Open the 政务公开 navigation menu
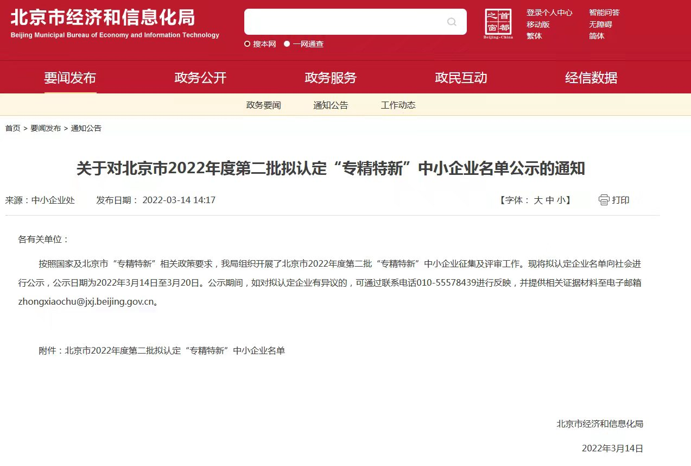691x466 pixels. 200,78
